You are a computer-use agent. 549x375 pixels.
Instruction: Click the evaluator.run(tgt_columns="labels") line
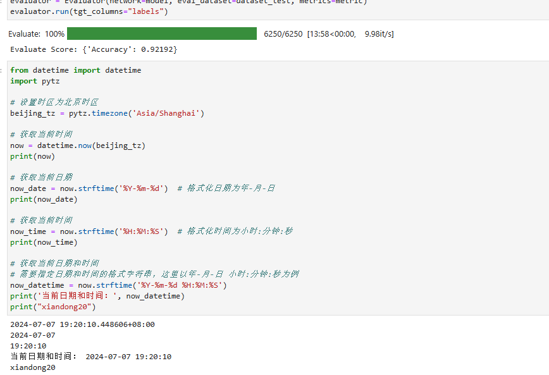(89, 11)
